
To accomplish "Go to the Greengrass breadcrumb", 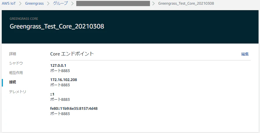I will (34, 3).
